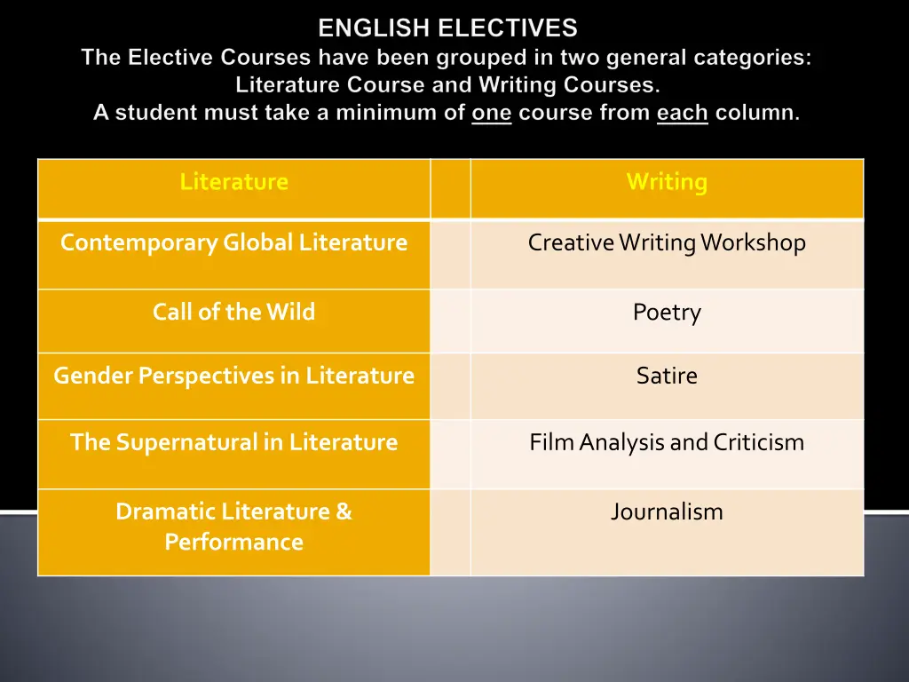Image resolution: width=909 pixels, height=682 pixels.
Task: Choose The Supernatural in Literature cell
Action: [x=233, y=442]
